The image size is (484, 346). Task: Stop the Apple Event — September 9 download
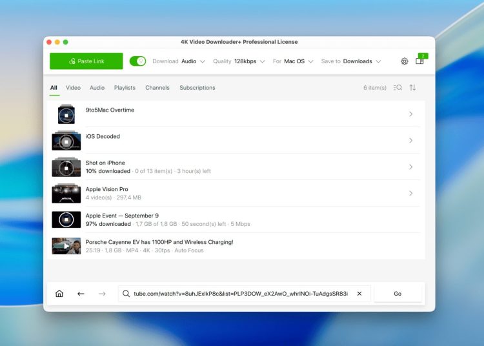(x=66, y=219)
